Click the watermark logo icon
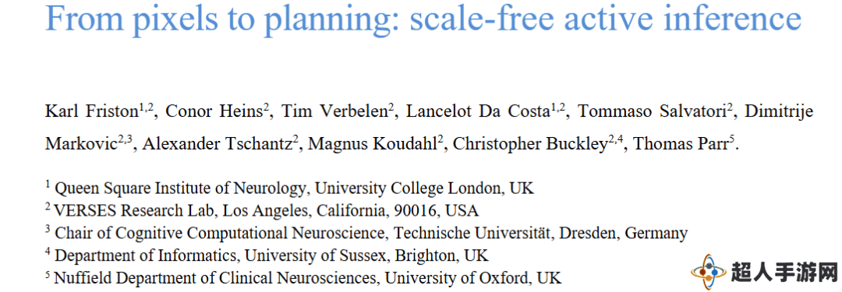This screenshot has height=292, width=842. pyautogui.click(x=708, y=272)
